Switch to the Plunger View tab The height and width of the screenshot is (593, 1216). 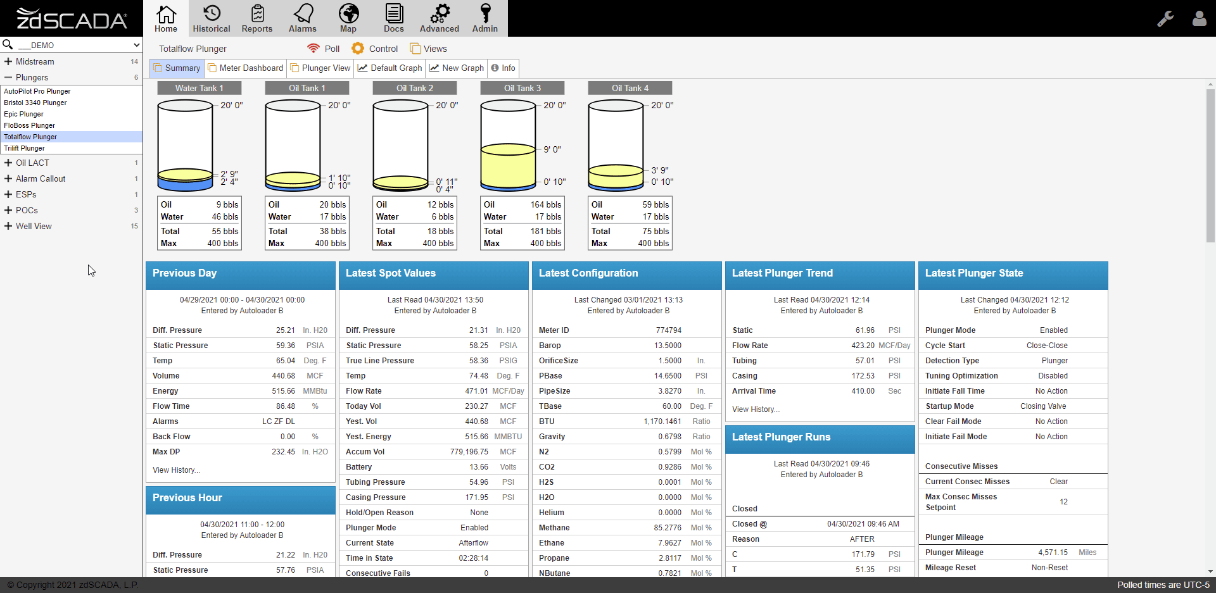pyautogui.click(x=320, y=68)
